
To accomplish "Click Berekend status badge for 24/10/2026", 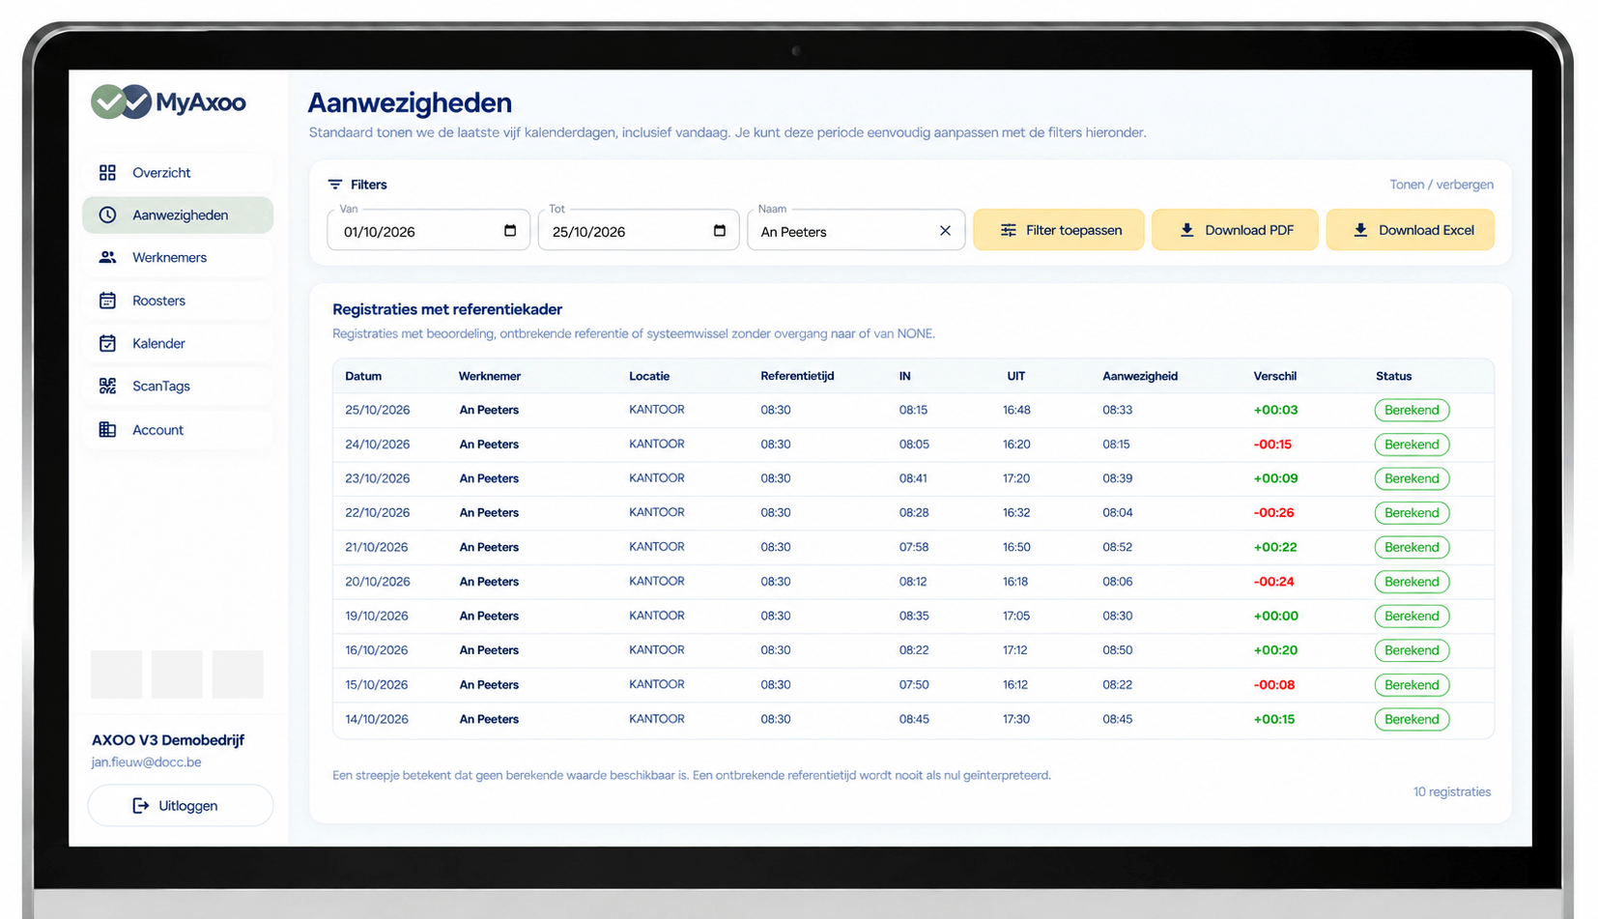I will [1412, 445].
